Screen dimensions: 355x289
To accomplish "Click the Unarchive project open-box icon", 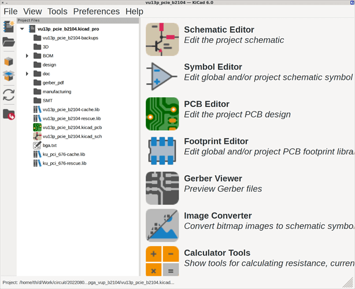I will (9, 75).
